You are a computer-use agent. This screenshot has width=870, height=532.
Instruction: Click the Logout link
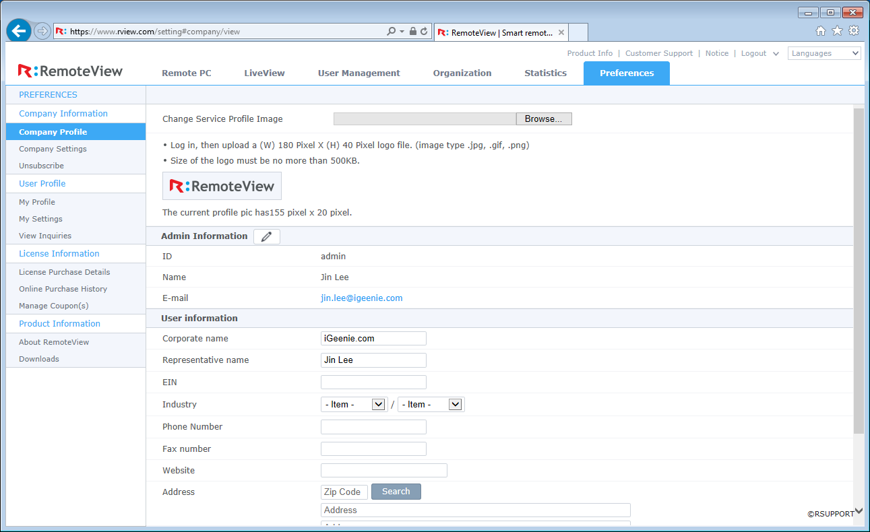[x=754, y=53]
